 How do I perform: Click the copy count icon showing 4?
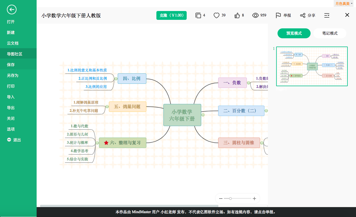click(x=198, y=15)
